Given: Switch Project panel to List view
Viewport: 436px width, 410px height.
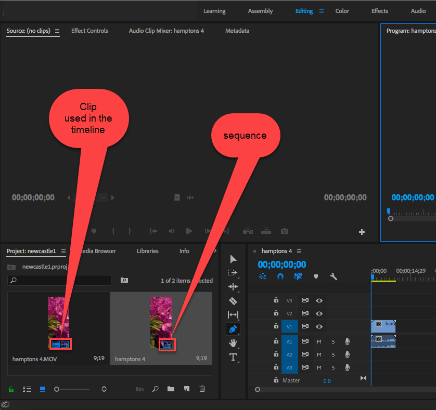Looking at the screenshot, I should [27, 389].
